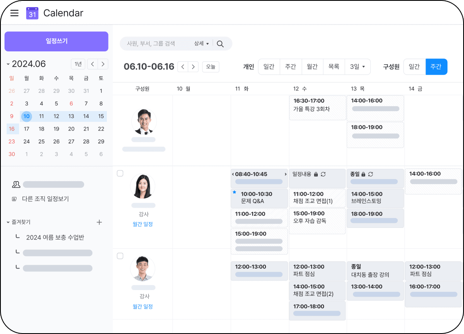Image resolution: width=464 pixels, height=334 pixels.
Task: Click the plus icon next to 즐겨찾기
Action: [x=99, y=222]
